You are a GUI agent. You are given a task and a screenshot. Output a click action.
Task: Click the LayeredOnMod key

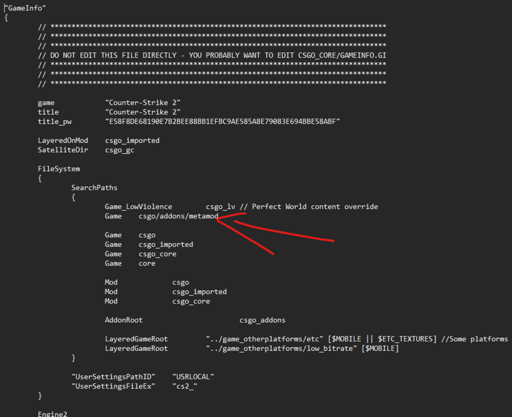(63, 141)
